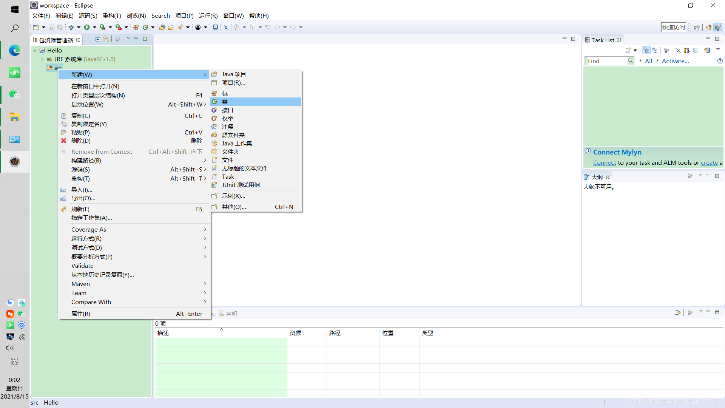Click New Task icon in Task List
This screenshot has height=408, width=725.
[628, 50]
